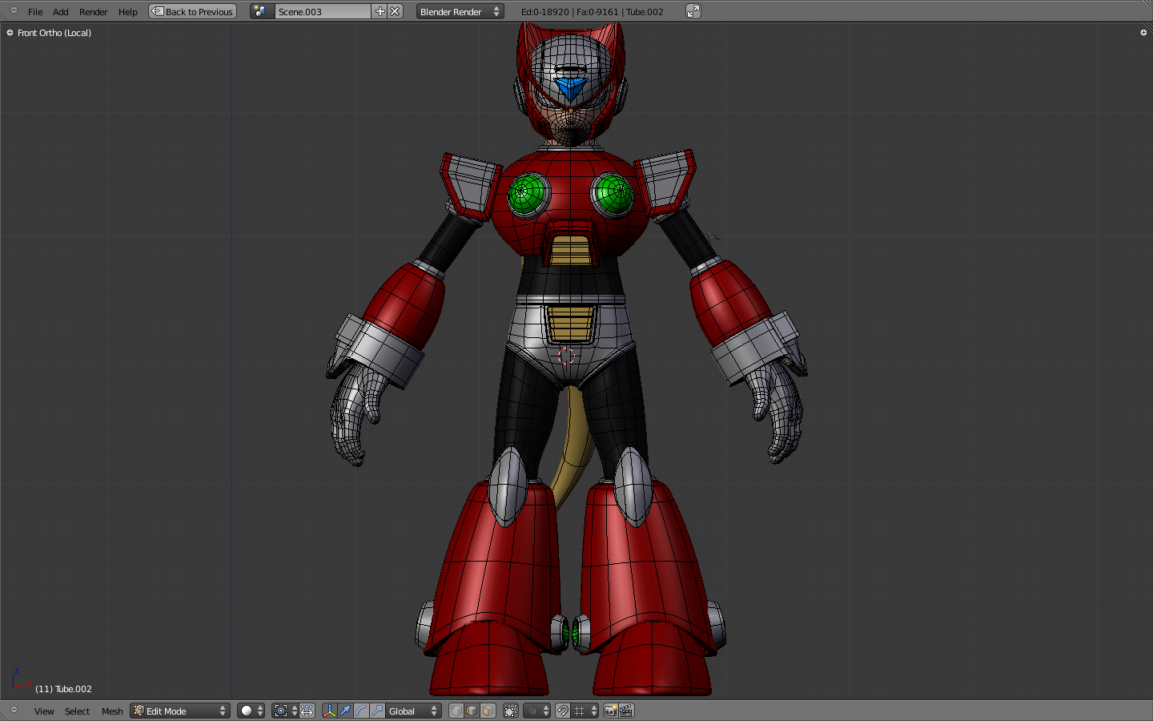The width and height of the screenshot is (1153, 721).
Task: Open the pivot point selector
Action: pyautogui.click(x=284, y=711)
